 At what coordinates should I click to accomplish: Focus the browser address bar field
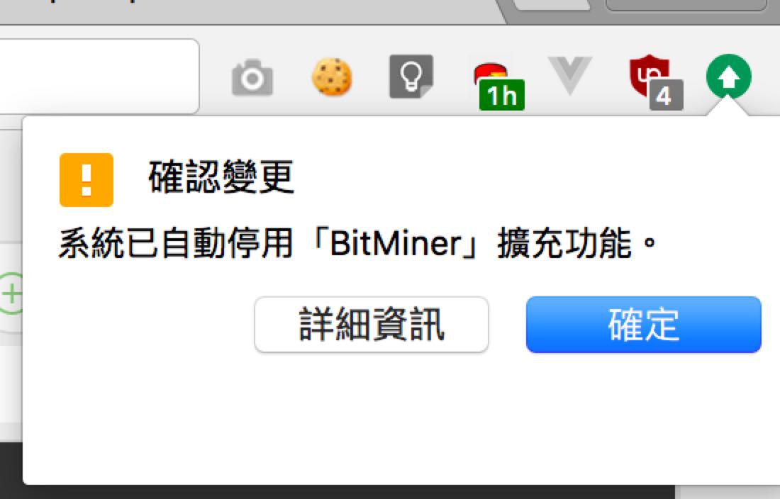coord(99,77)
